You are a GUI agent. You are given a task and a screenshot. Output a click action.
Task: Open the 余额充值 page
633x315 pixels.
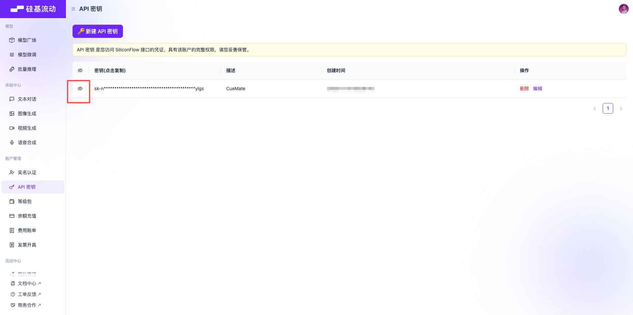(27, 216)
